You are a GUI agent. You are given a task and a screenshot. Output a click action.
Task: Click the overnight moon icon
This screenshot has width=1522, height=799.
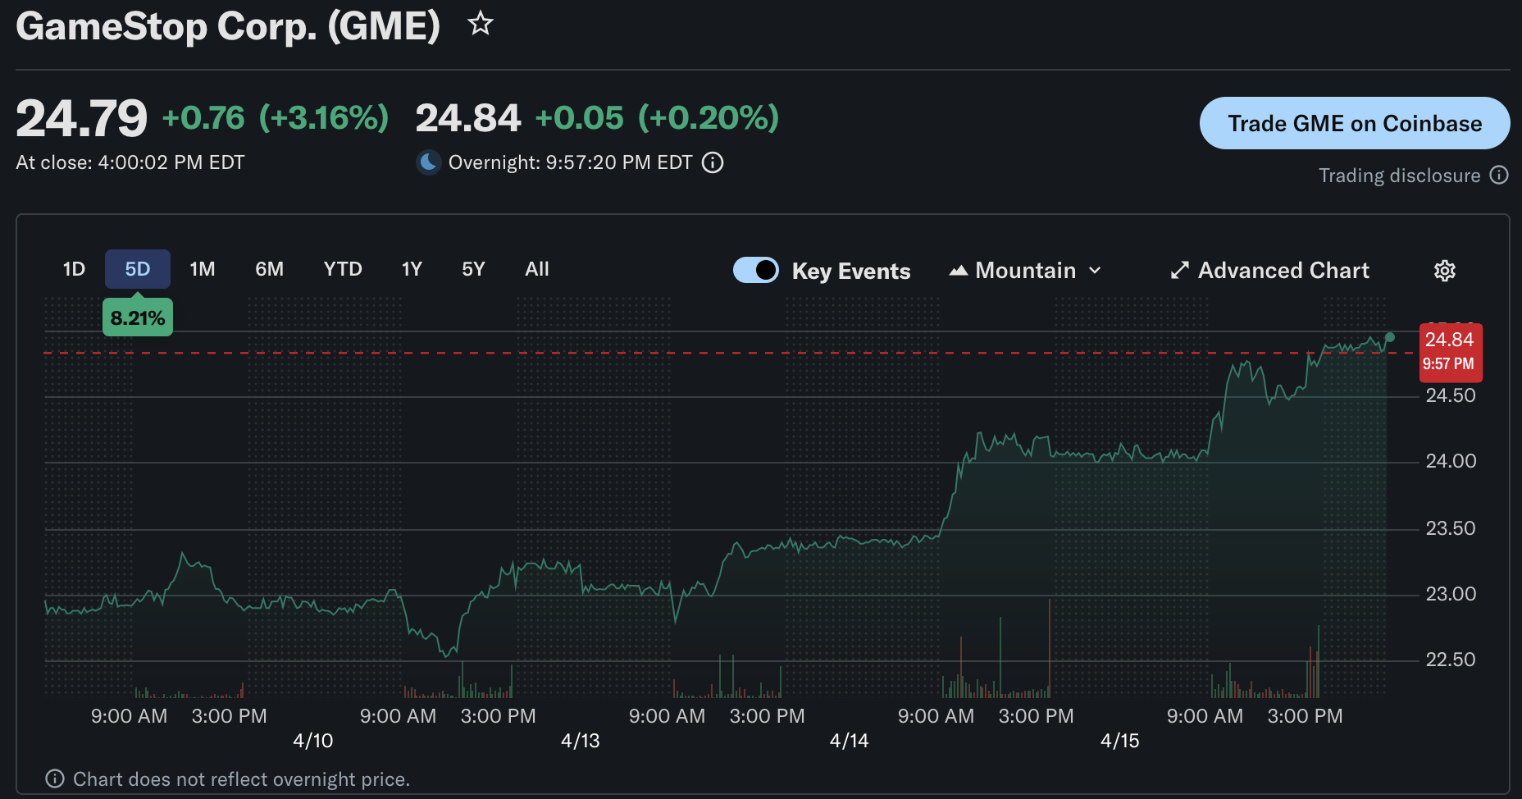tap(429, 162)
